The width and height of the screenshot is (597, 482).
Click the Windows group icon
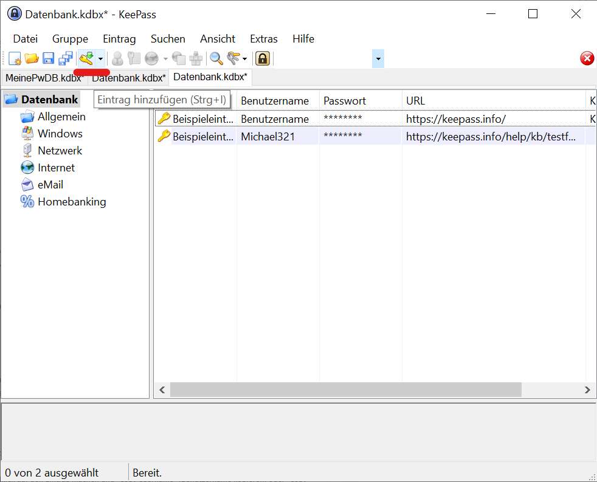pos(27,133)
